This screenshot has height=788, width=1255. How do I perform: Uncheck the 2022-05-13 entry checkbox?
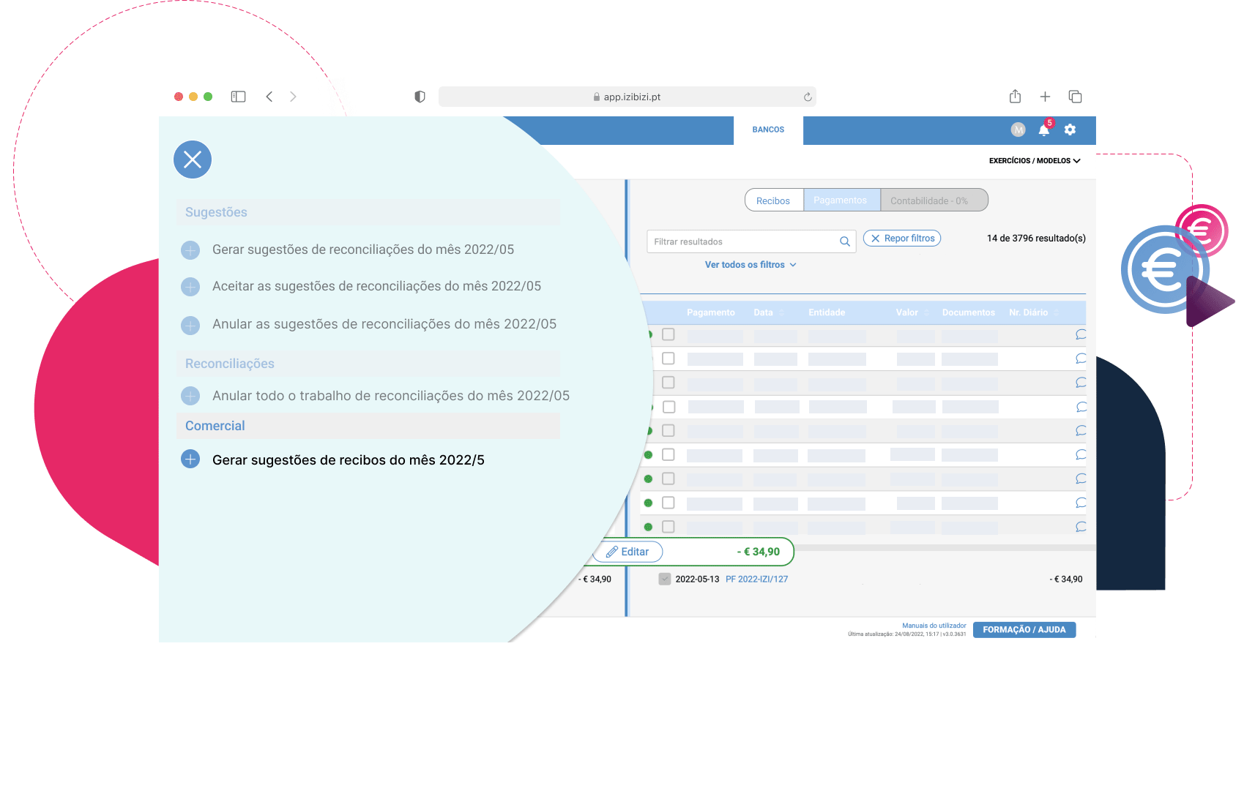click(664, 579)
